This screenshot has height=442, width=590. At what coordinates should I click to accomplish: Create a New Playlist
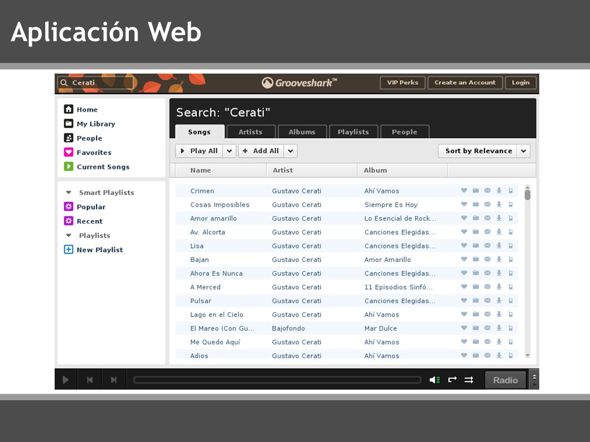click(93, 249)
